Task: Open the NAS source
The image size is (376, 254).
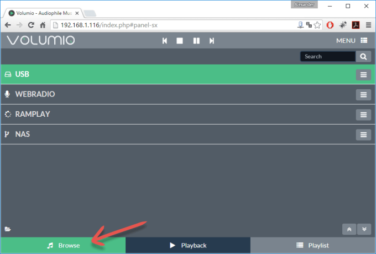Action: [188, 134]
